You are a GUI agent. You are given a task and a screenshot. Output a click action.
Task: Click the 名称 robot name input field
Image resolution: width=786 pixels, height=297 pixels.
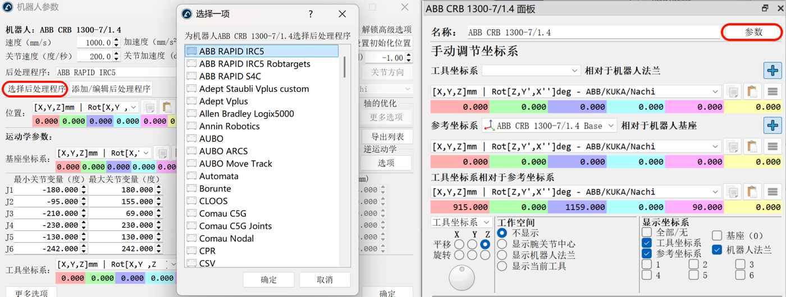[x=593, y=33]
